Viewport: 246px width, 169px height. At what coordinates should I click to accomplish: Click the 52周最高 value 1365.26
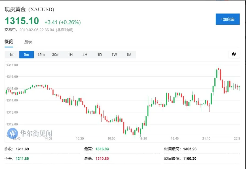(190, 149)
